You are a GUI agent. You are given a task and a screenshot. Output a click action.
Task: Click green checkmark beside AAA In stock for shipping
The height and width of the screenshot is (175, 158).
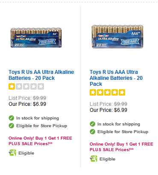point(93,124)
